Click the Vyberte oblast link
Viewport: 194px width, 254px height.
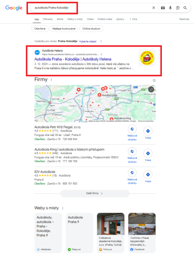[x=87, y=41]
